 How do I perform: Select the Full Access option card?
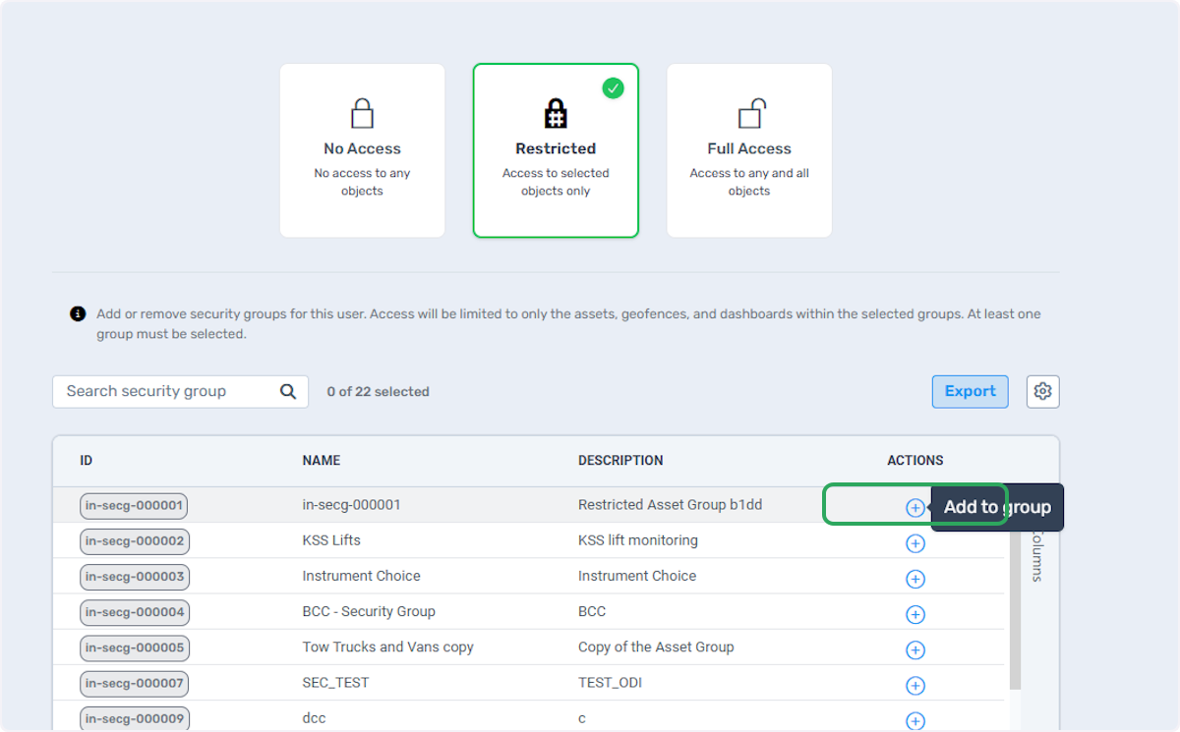pos(749,150)
